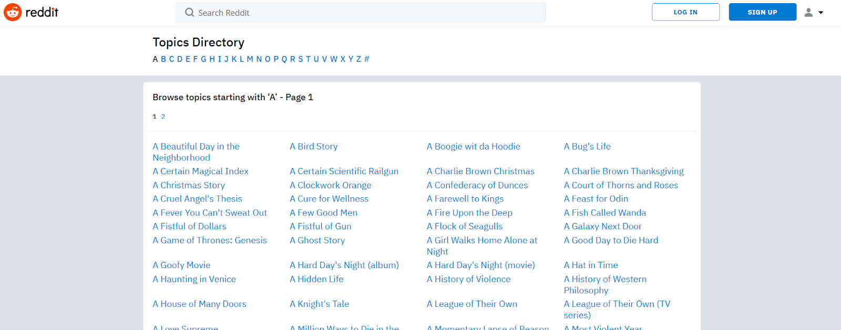Open A Fistful of Dollars topic
The height and width of the screenshot is (330, 841).
coord(189,226)
